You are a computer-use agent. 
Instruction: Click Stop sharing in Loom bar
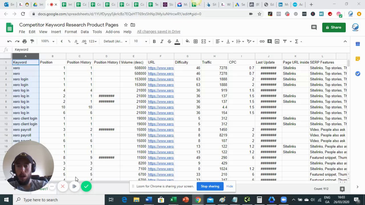coord(210,186)
